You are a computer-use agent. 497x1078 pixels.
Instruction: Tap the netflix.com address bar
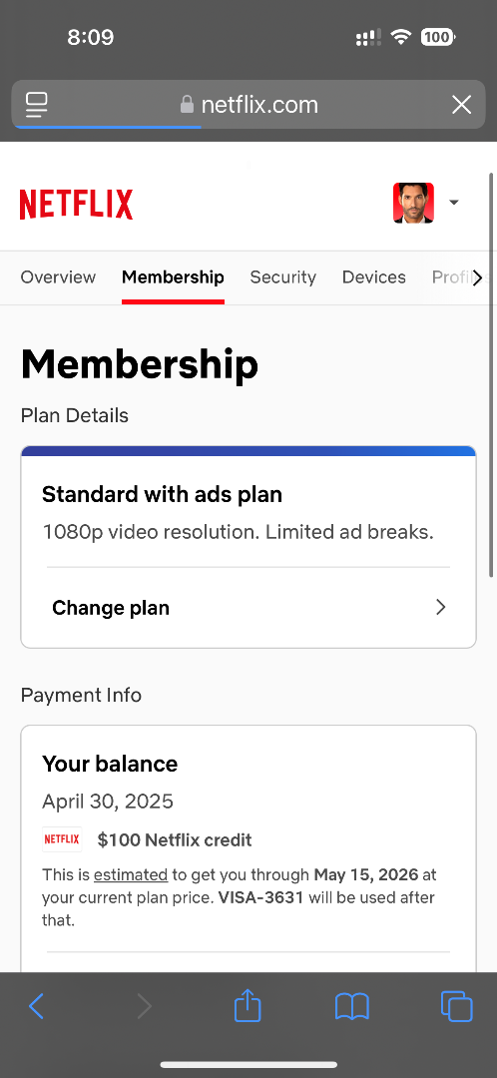click(248, 105)
